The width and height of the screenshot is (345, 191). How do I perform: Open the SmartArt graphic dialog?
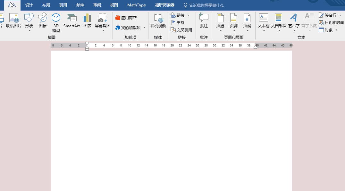[x=72, y=21]
